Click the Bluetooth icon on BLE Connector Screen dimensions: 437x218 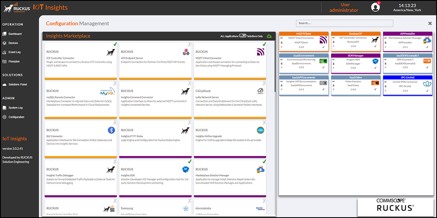click(x=112, y=130)
